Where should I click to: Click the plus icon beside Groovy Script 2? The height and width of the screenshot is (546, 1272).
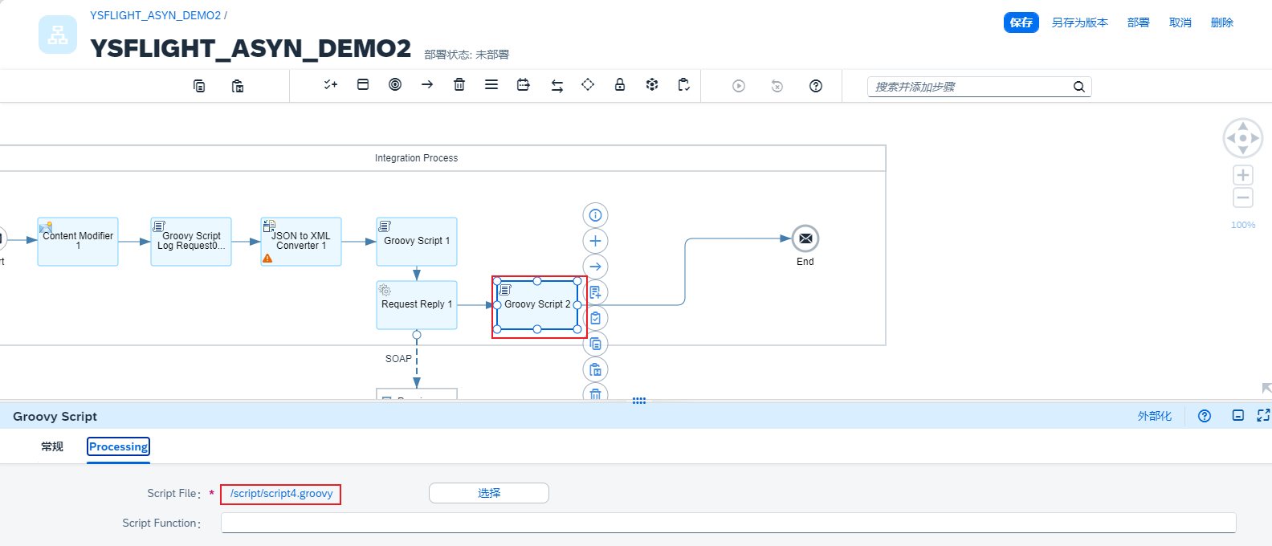[x=595, y=241]
